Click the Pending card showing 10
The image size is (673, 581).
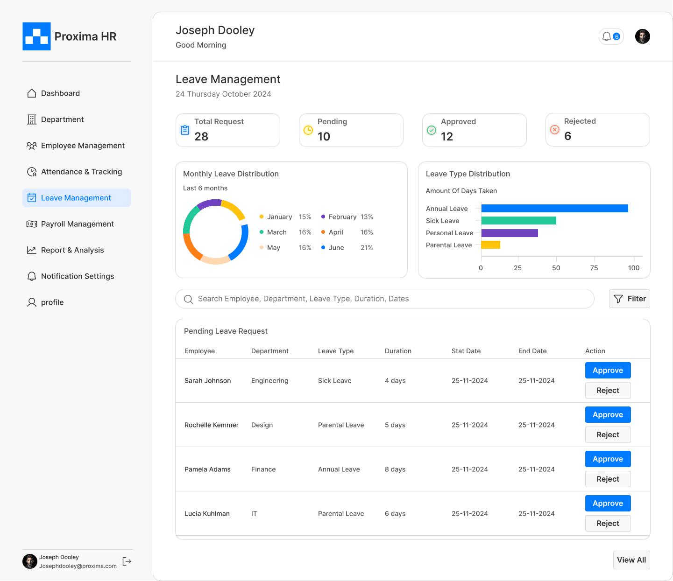(351, 130)
